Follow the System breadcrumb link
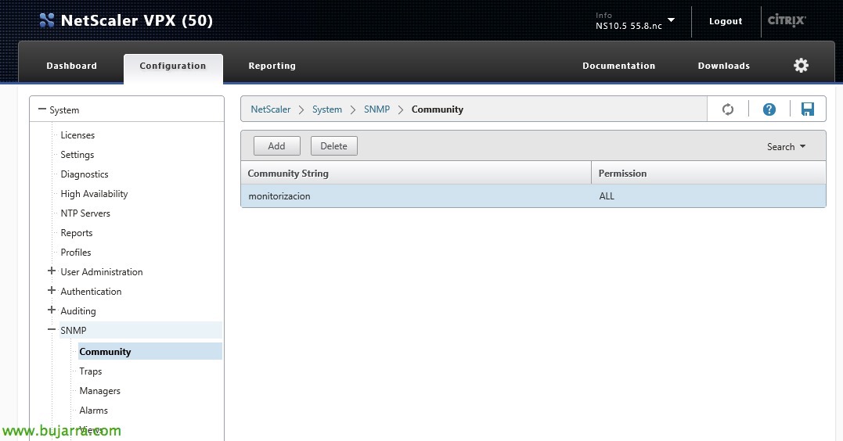Viewport: 843px width, 441px height. click(327, 109)
